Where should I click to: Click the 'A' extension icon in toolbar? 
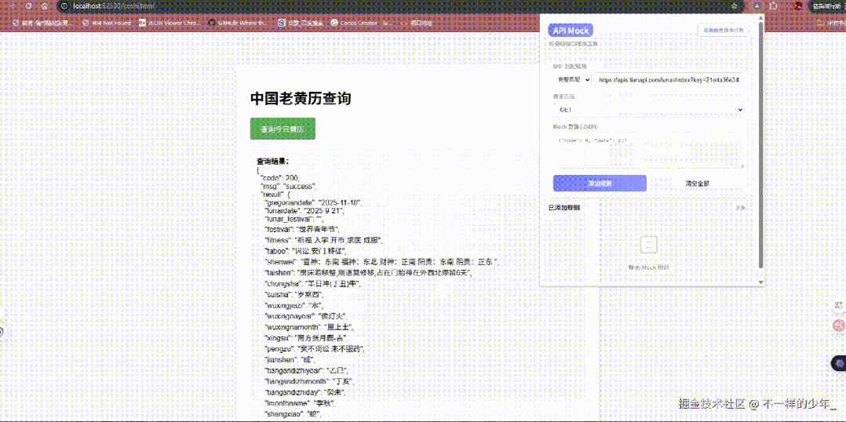click(x=756, y=5)
